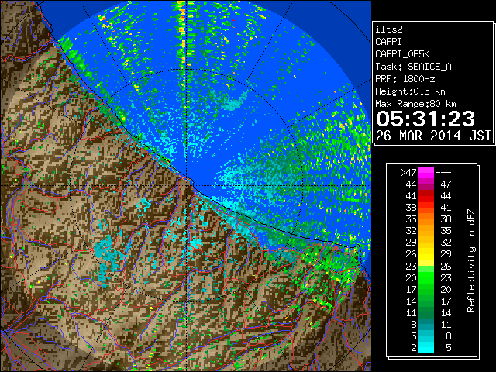496x372 pixels.
Task: Select the 'CAPPI_0P5K' product text
Action: 402,54
